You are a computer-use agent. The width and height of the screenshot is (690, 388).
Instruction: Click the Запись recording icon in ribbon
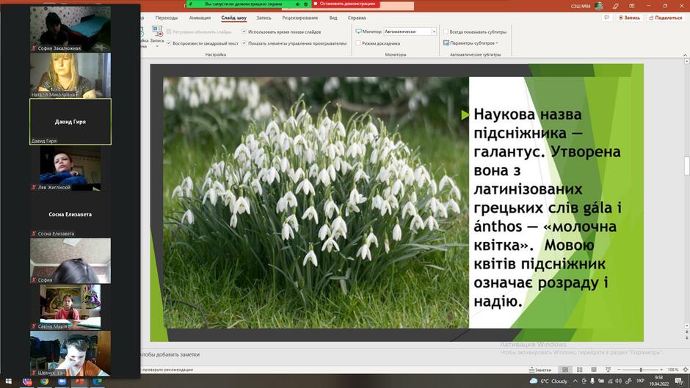pos(157,31)
